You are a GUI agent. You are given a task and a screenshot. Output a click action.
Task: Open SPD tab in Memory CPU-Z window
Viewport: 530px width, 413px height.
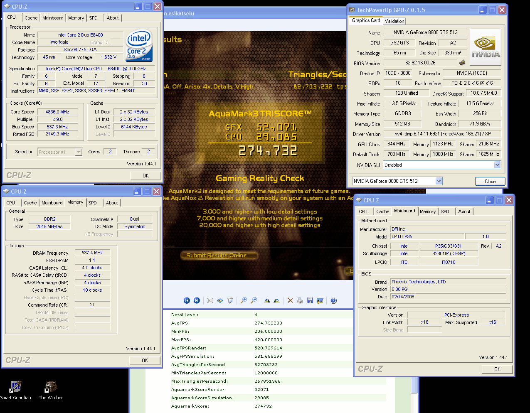coord(92,203)
